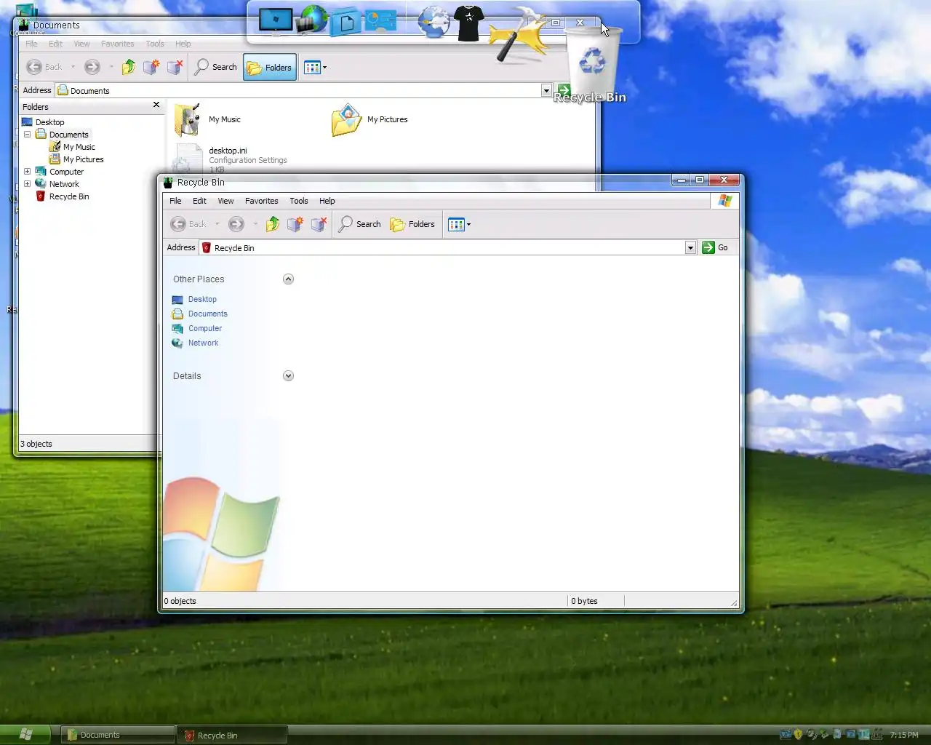Click Search in Recycle Bin toolbar

(x=360, y=224)
